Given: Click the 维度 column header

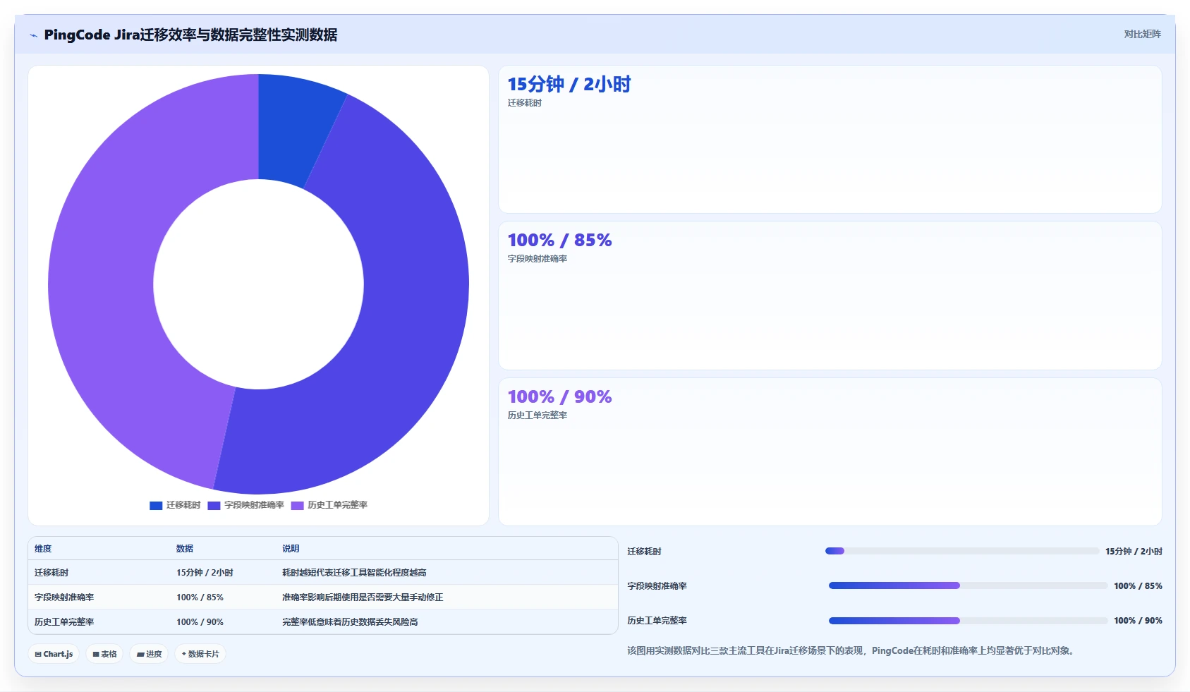Looking at the screenshot, I should click(43, 549).
